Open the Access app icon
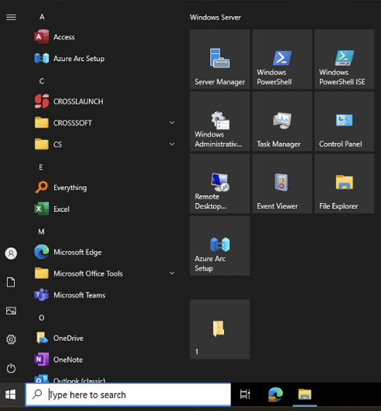 (42, 37)
